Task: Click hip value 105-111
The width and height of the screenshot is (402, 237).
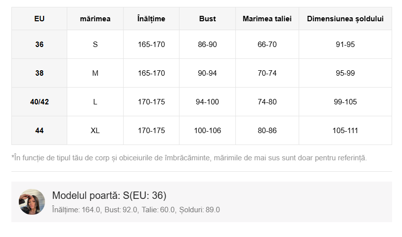Action: pos(345,131)
